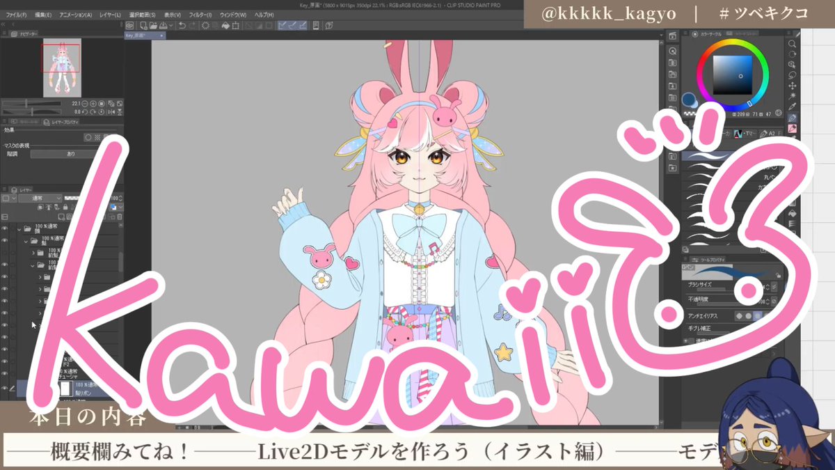Click the Clip Studio launcher icon in command bar

click(x=130, y=26)
